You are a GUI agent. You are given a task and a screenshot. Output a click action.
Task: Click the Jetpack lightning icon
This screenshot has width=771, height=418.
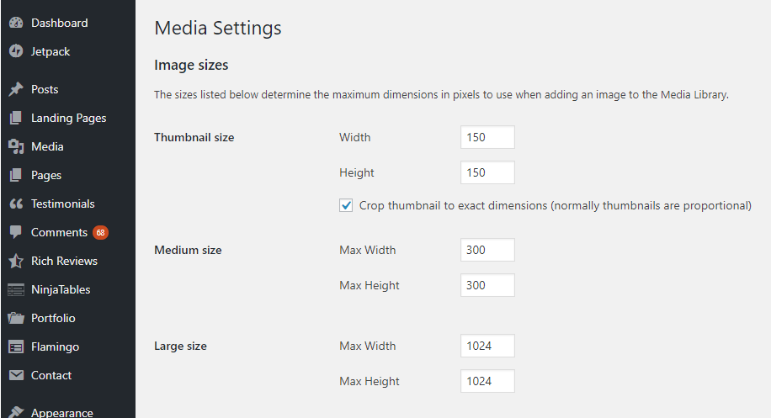pyautogui.click(x=15, y=51)
